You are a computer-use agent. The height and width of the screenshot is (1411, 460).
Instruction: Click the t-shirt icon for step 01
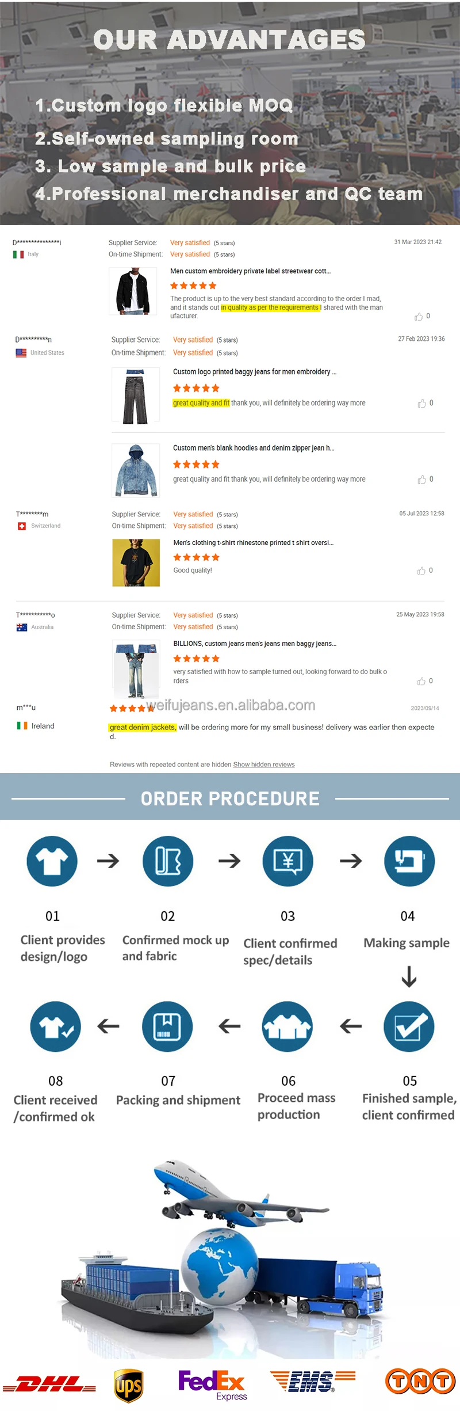coord(52,861)
